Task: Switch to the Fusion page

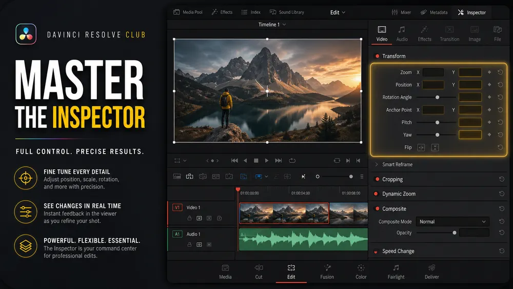Action: tap(327, 272)
